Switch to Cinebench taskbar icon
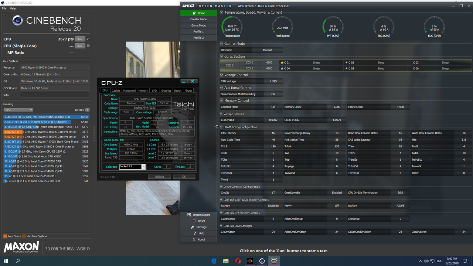Viewport: 473px width, 266px height. coord(262,261)
